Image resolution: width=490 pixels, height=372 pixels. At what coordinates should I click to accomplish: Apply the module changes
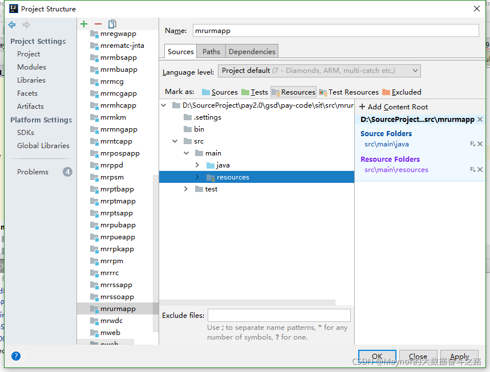point(459,356)
